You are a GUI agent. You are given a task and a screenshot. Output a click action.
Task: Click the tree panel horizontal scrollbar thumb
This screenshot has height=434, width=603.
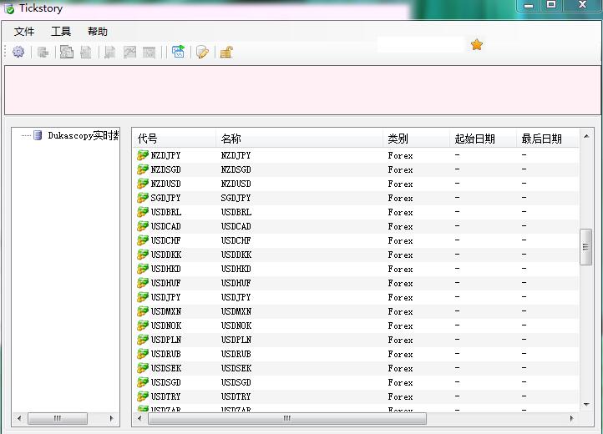click(x=58, y=418)
